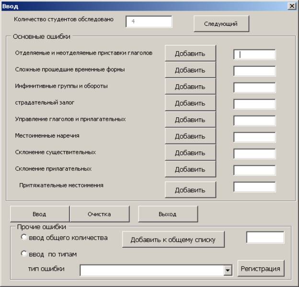The height and width of the screenshot is (287, 299).
Task: Add entry for Инфинитивные группы и обороты
Action: pyautogui.click(x=190, y=87)
